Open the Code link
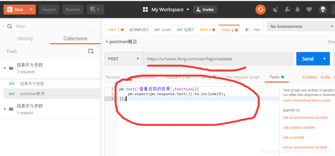This screenshot has width=335, height=156. click(x=326, y=77)
